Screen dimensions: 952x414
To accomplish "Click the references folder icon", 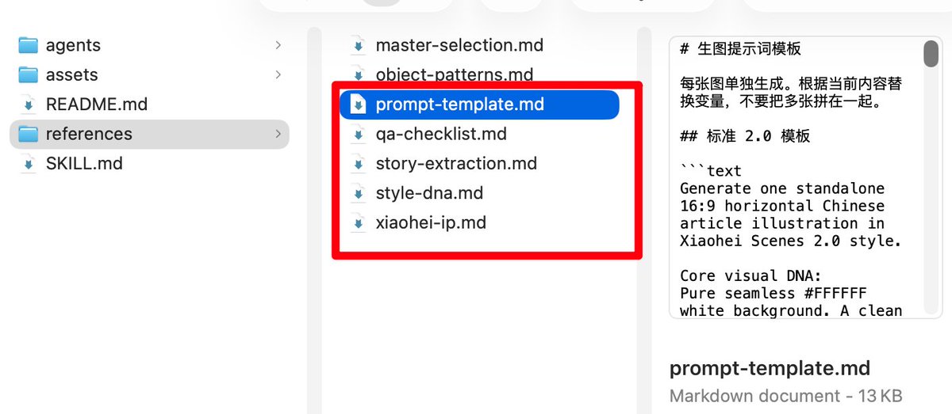I will pos(29,134).
